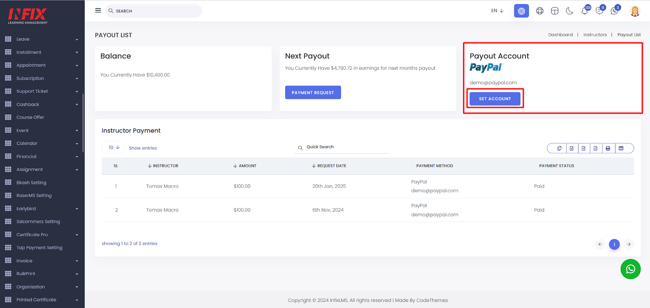Go to Dashboard via breadcrumb

tap(560, 35)
